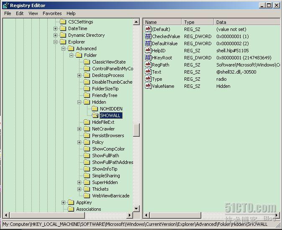Click the shell.hlp#51105 data cell
This screenshot has height=230, width=282.
coord(233,51)
